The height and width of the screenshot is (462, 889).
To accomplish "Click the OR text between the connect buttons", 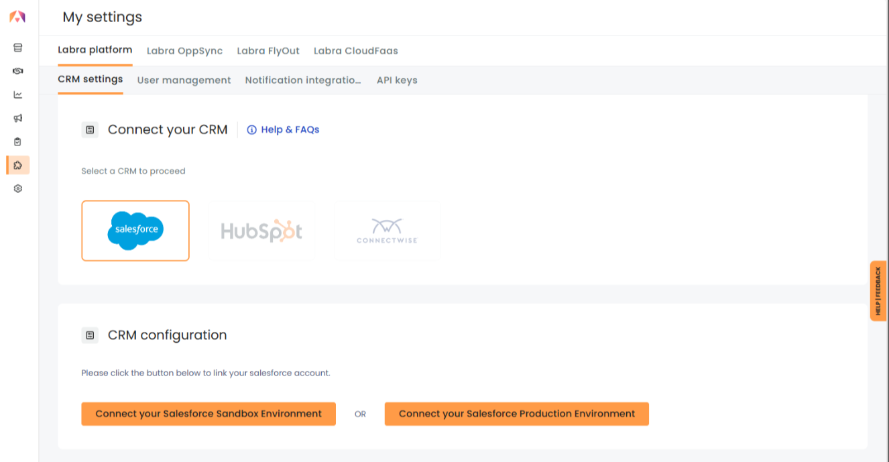I will (361, 414).
